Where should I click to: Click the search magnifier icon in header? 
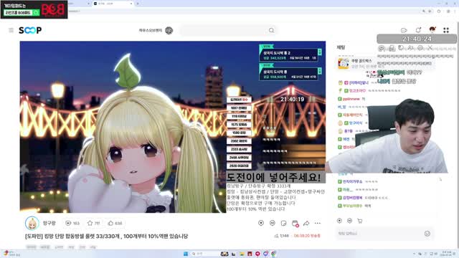271,30
